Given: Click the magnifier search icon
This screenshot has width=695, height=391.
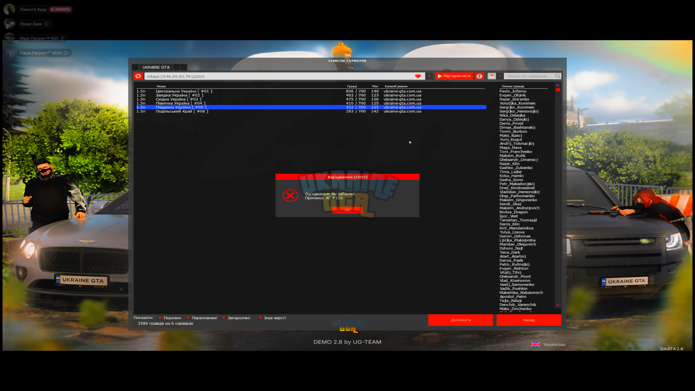Looking at the screenshot, I should [x=558, y=76].
